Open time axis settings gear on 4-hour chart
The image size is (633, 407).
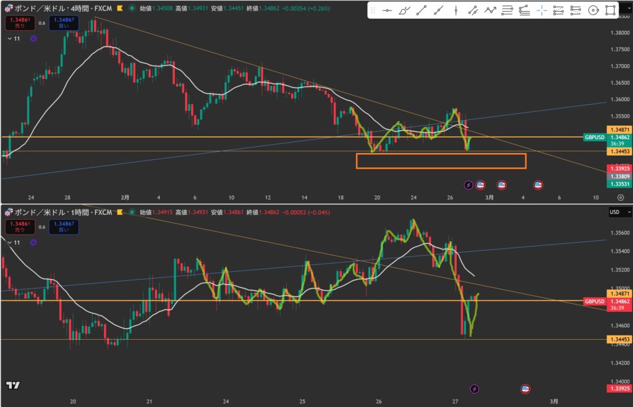620,197
